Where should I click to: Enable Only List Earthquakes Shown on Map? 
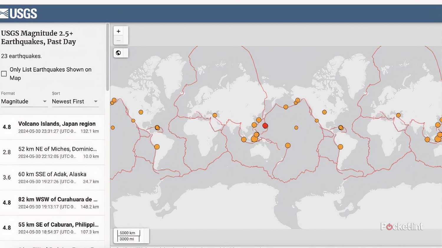click(4, 74)
